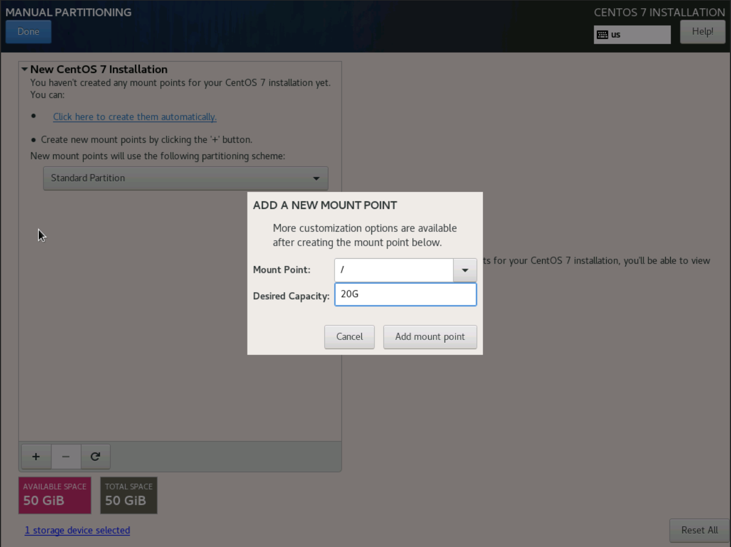This screenshot has width=731, height=547.
Task: Focus the Desired Capacity input field
Action: tap(405, 294)
